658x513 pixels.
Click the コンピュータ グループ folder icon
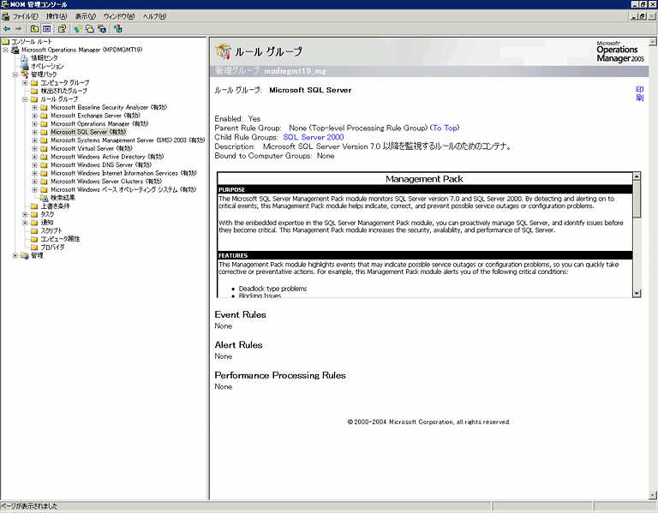[x=34, y=82]
